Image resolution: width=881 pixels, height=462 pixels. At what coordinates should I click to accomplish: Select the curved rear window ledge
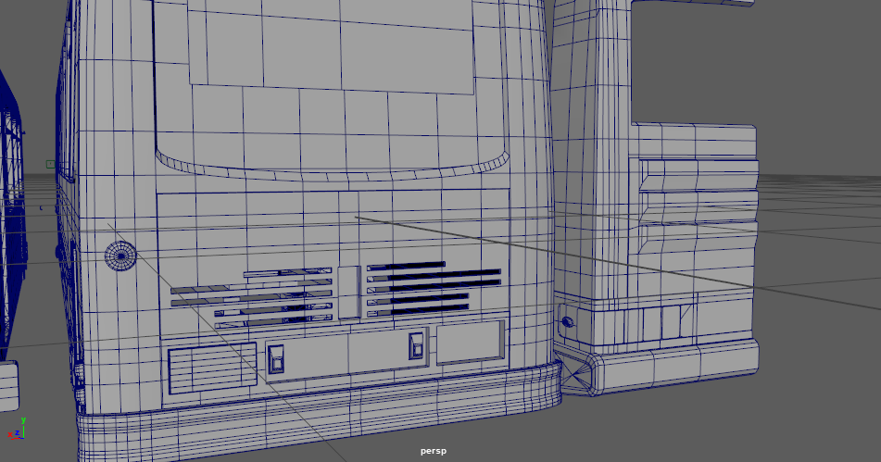pyautogui.click(x=332, y=167)
